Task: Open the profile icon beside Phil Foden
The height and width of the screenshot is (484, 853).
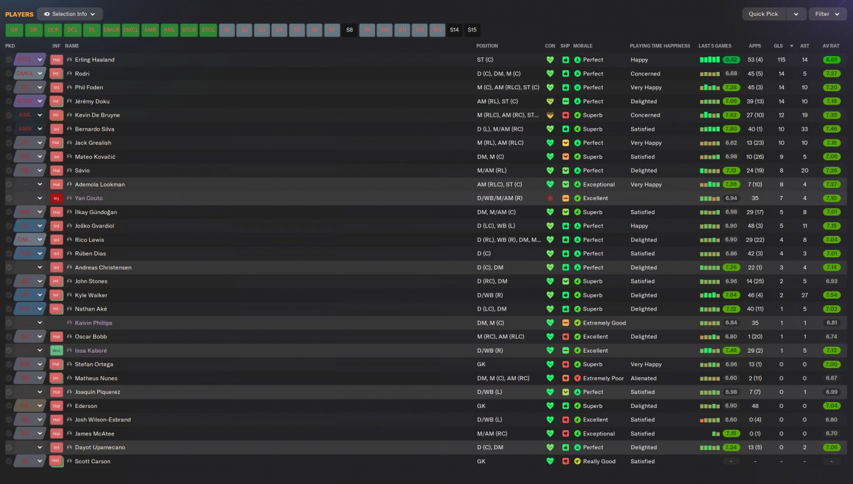Action: click(x=69, y=87)
